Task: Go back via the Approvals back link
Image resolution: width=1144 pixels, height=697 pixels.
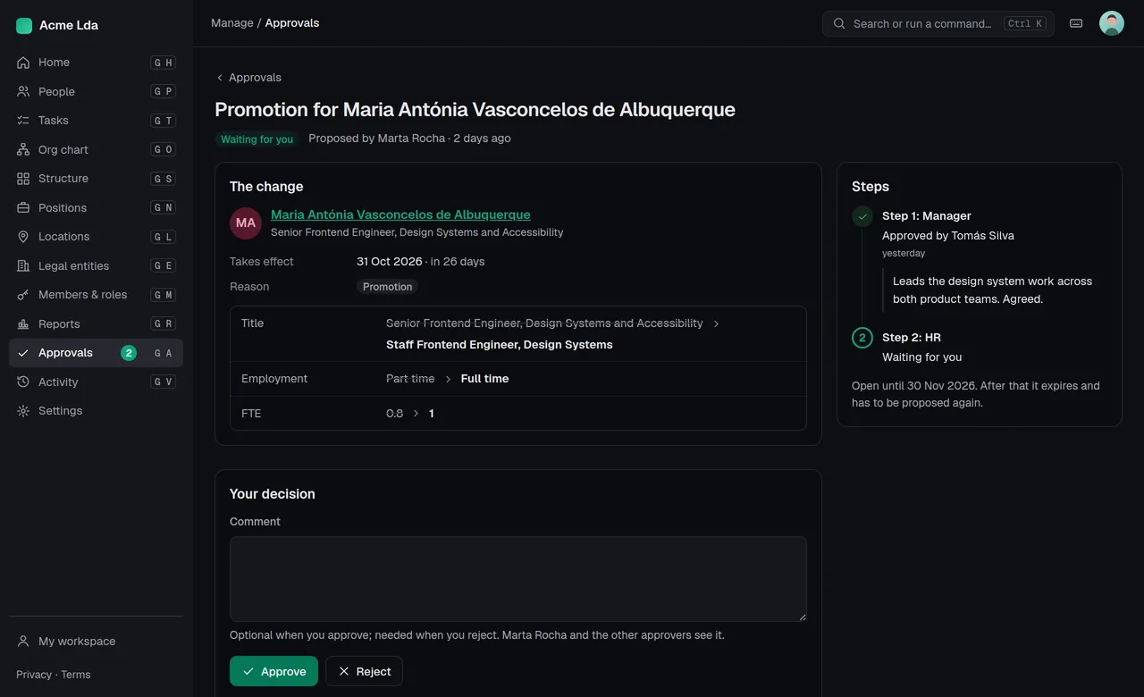Action: (x=248, y=78)
